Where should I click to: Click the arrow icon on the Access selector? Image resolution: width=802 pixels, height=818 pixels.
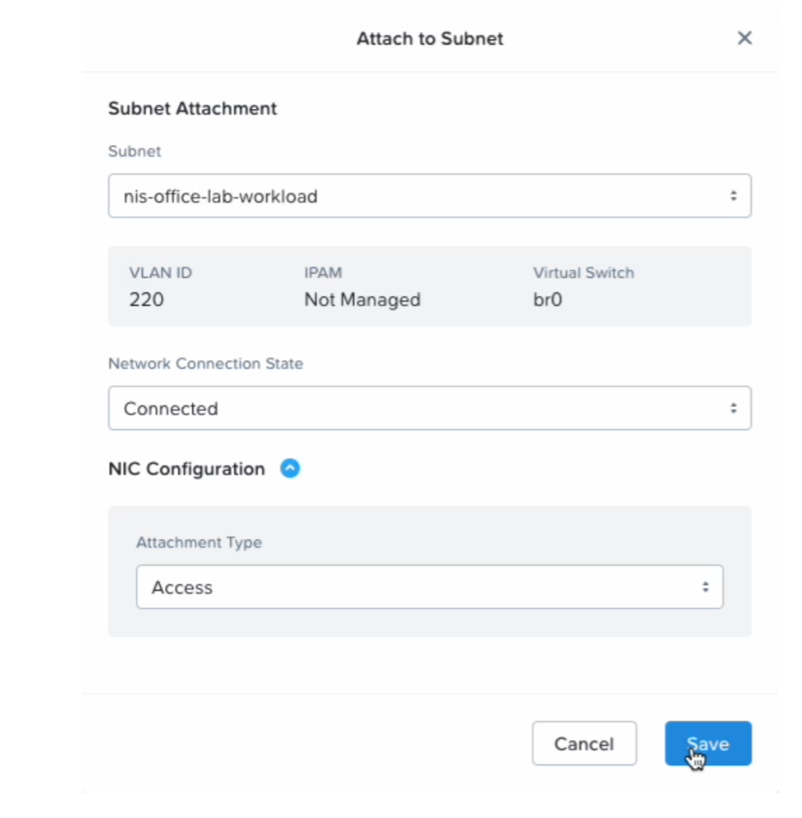705,587
